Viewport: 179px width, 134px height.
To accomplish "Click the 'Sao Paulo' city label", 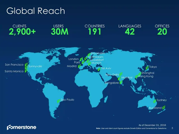I will pos(67,100).
